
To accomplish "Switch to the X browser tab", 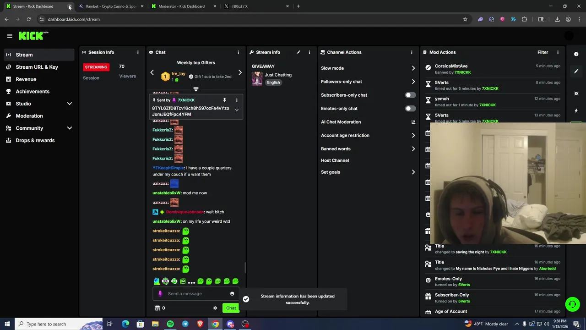I will pos(256,6).
